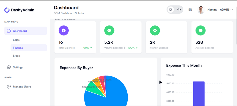Click the 3000.00 axis label
This screenshot has width=237, height=106.
[170, 101]
